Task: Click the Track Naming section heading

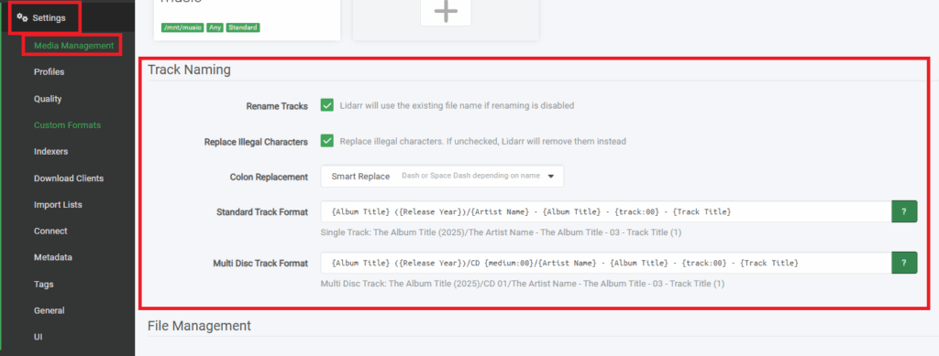Action: click(189, 70)
